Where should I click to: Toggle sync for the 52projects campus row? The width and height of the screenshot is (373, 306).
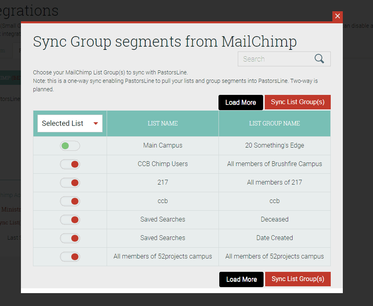click(70, 257)
